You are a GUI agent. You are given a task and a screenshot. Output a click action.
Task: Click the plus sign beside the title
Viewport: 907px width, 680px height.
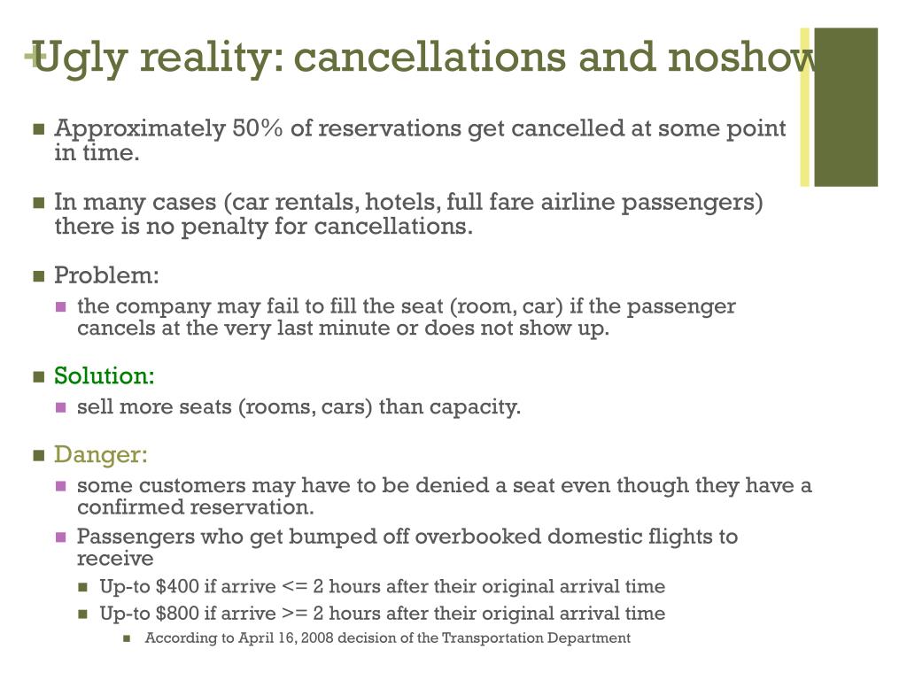pos(33,56)
